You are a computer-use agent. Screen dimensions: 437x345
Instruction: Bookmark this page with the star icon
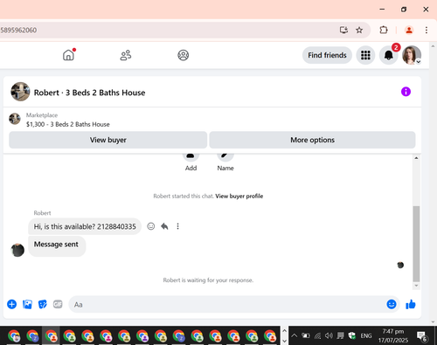(x=359, y=30)
